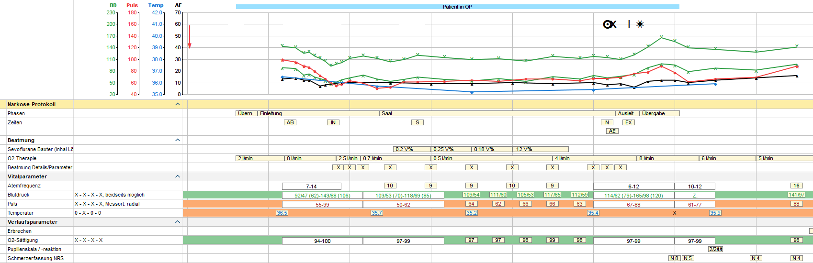Select the 2.5 l/min O2-Therapie entry
The image size is (813, 263).
pos(348,158)
